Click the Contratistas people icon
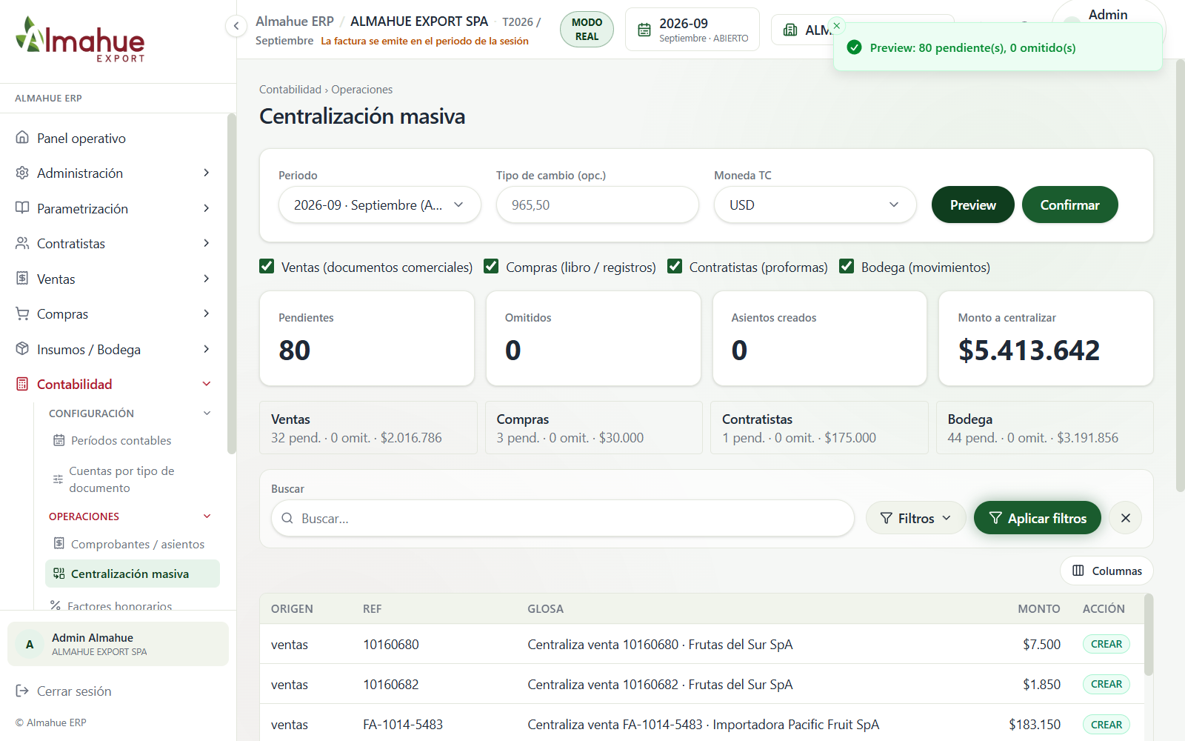1185x741 pixels. [22, 243]
